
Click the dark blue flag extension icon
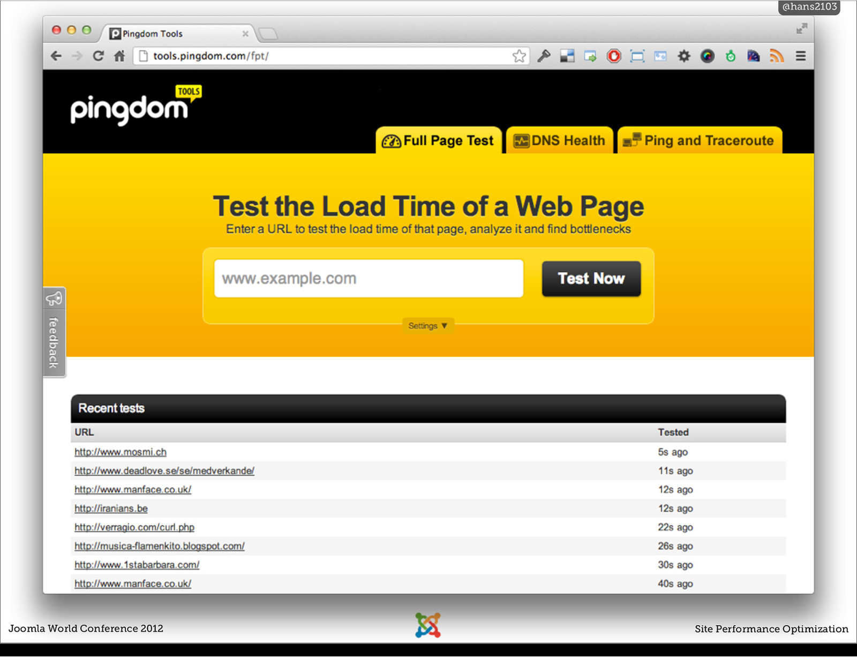[x=754, y=56]
